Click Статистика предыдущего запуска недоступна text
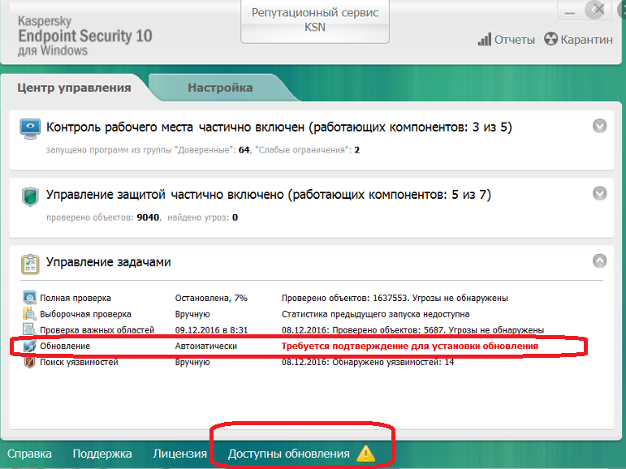This screenshot has width=626, height=469. [x=376, y=314]
